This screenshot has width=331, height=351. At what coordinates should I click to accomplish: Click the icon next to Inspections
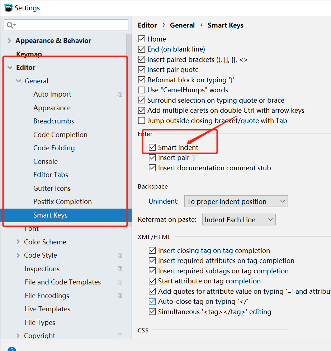point(120,269)
